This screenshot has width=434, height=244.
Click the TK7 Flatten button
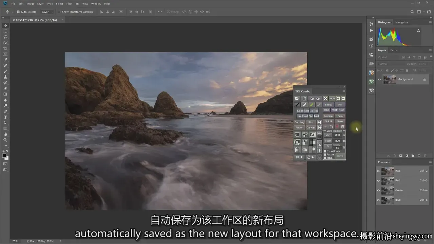[299, 128]
